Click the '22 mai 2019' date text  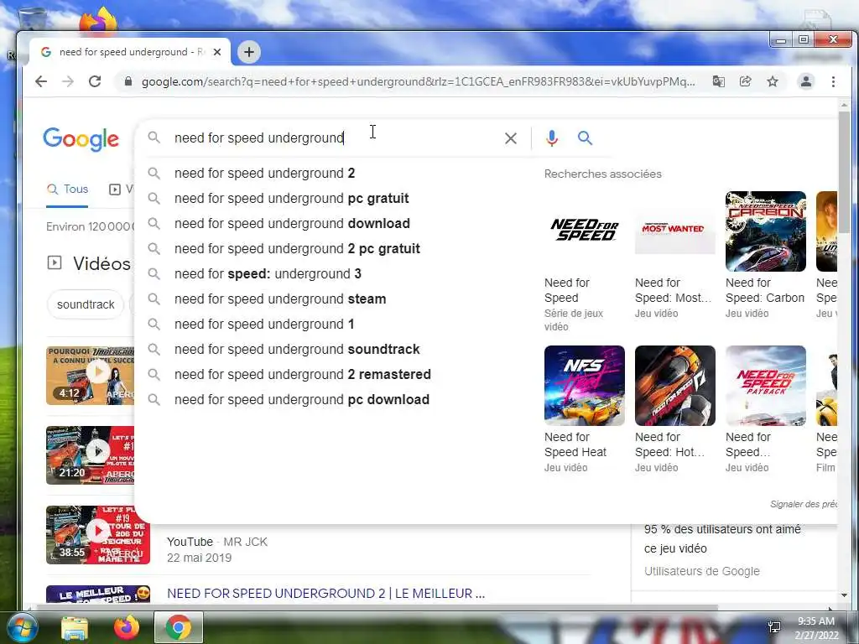pyautogui.click(x=200, y=558)
